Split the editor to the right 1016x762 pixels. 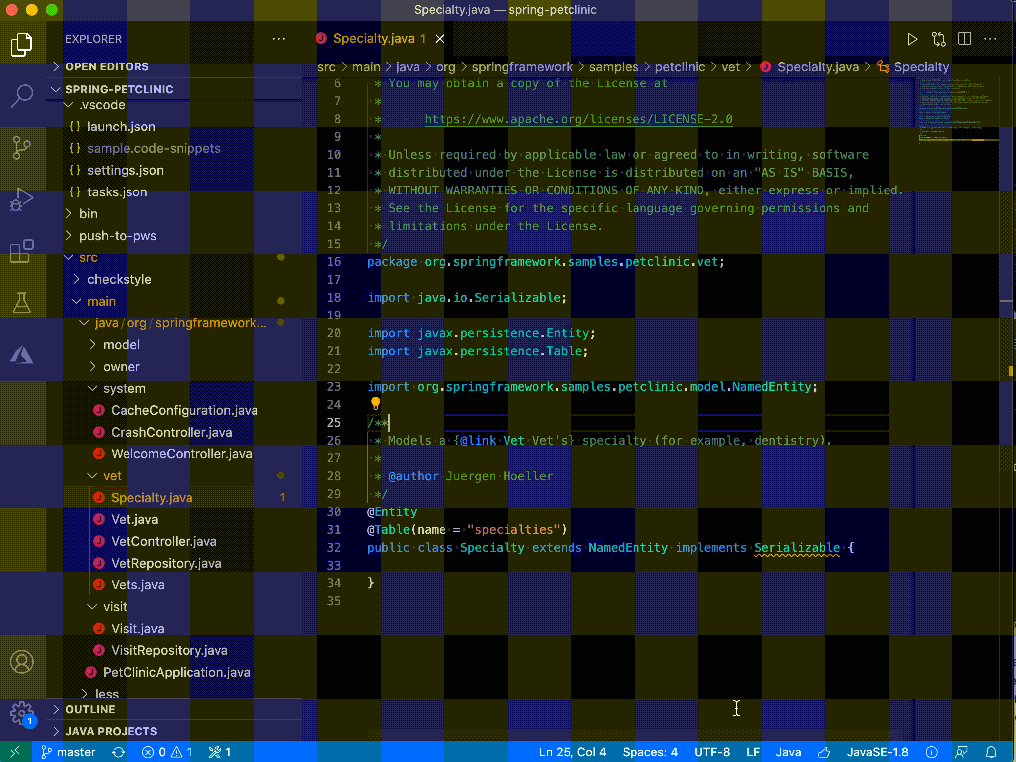(x=965, y=39)
